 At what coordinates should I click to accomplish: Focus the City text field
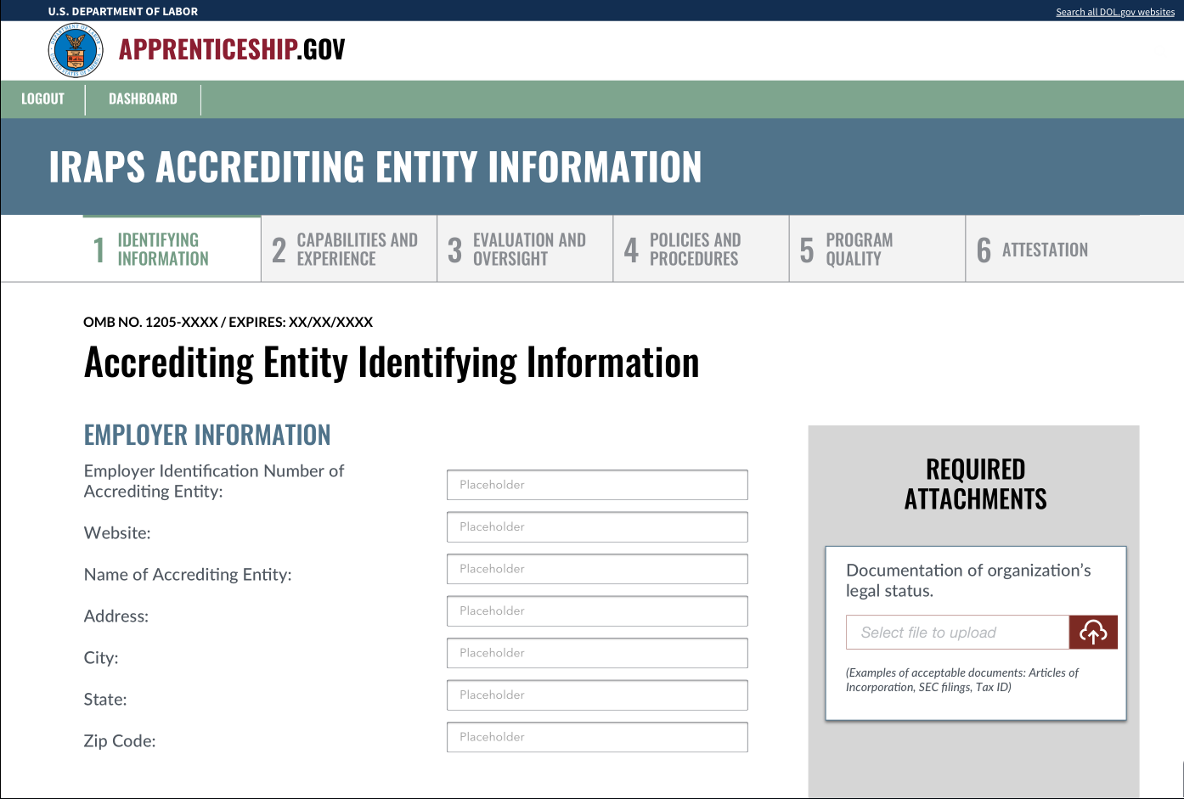(597, 653)
